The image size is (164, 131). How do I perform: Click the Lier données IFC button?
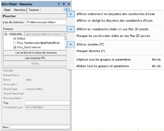point(36,58)
